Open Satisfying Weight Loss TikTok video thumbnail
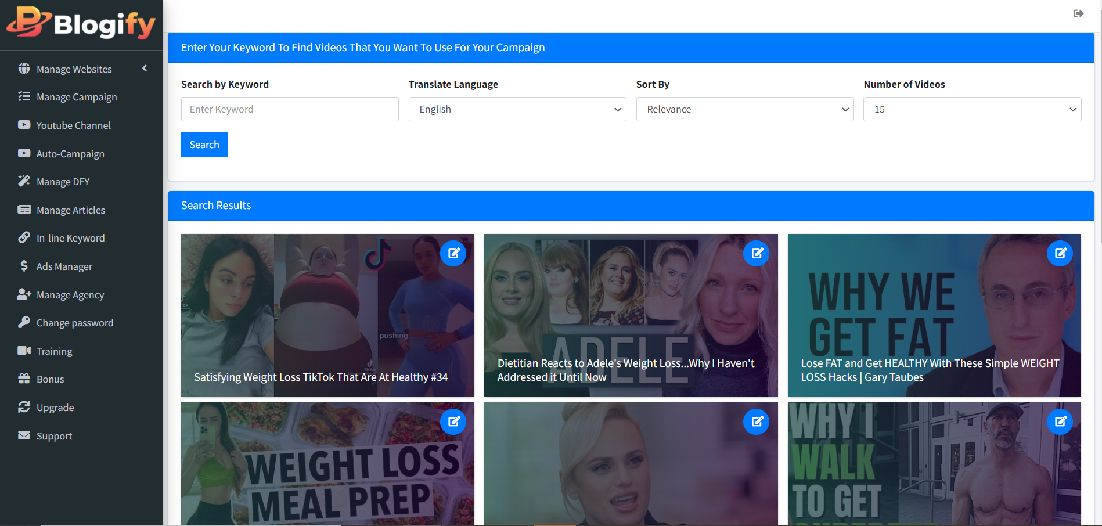Image resolution: width=1102 pixels, height=526 pixels. (x=327, y=315)
